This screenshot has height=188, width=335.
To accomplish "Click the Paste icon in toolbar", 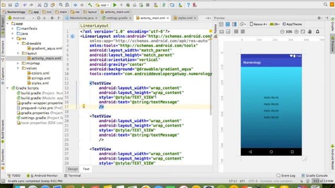I will tap(52, 5).
